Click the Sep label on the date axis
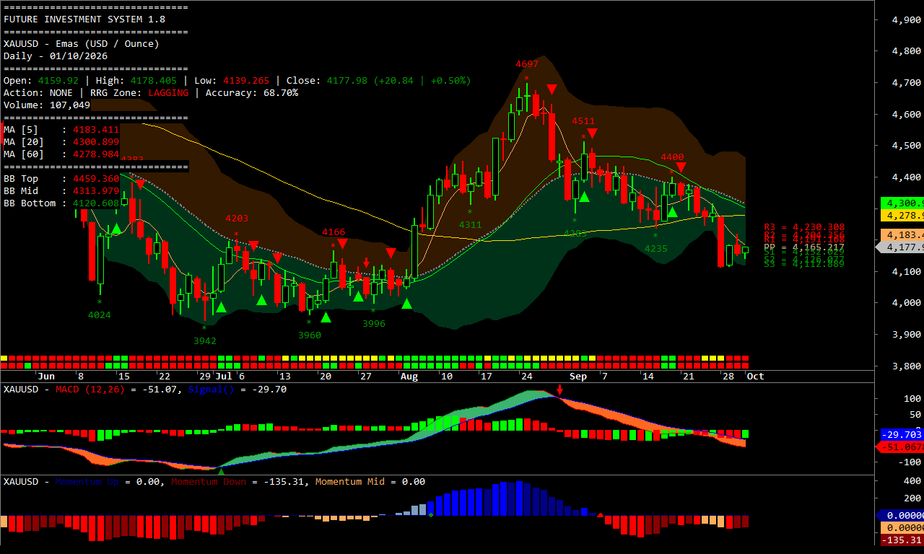The image size is (924, 554). click(578, 377)
